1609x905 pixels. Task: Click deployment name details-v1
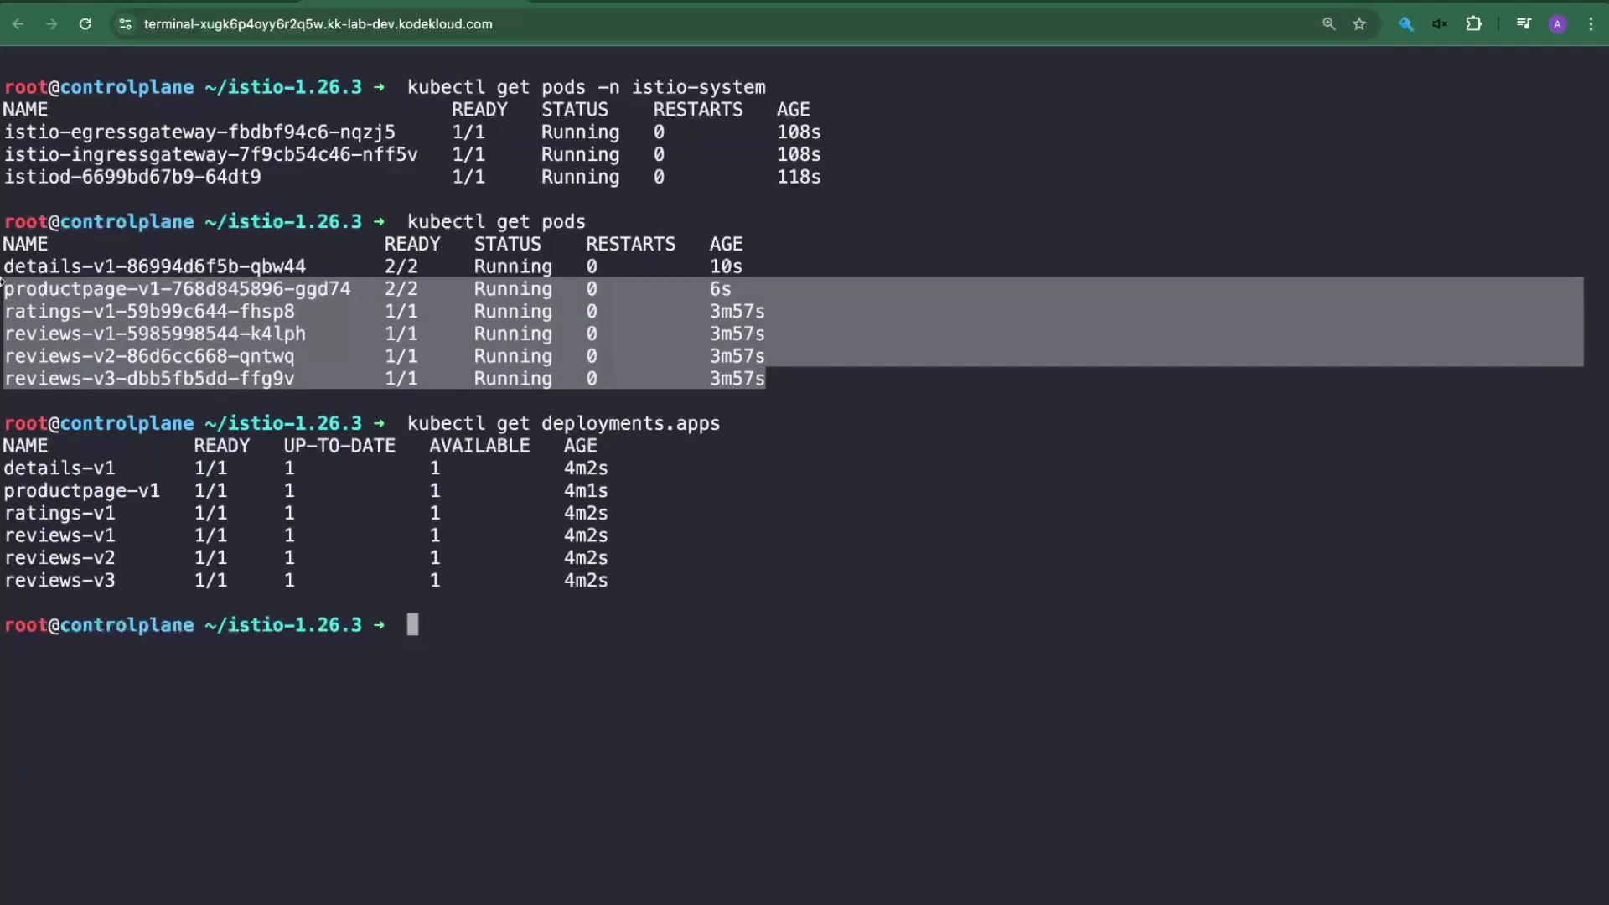59,468
